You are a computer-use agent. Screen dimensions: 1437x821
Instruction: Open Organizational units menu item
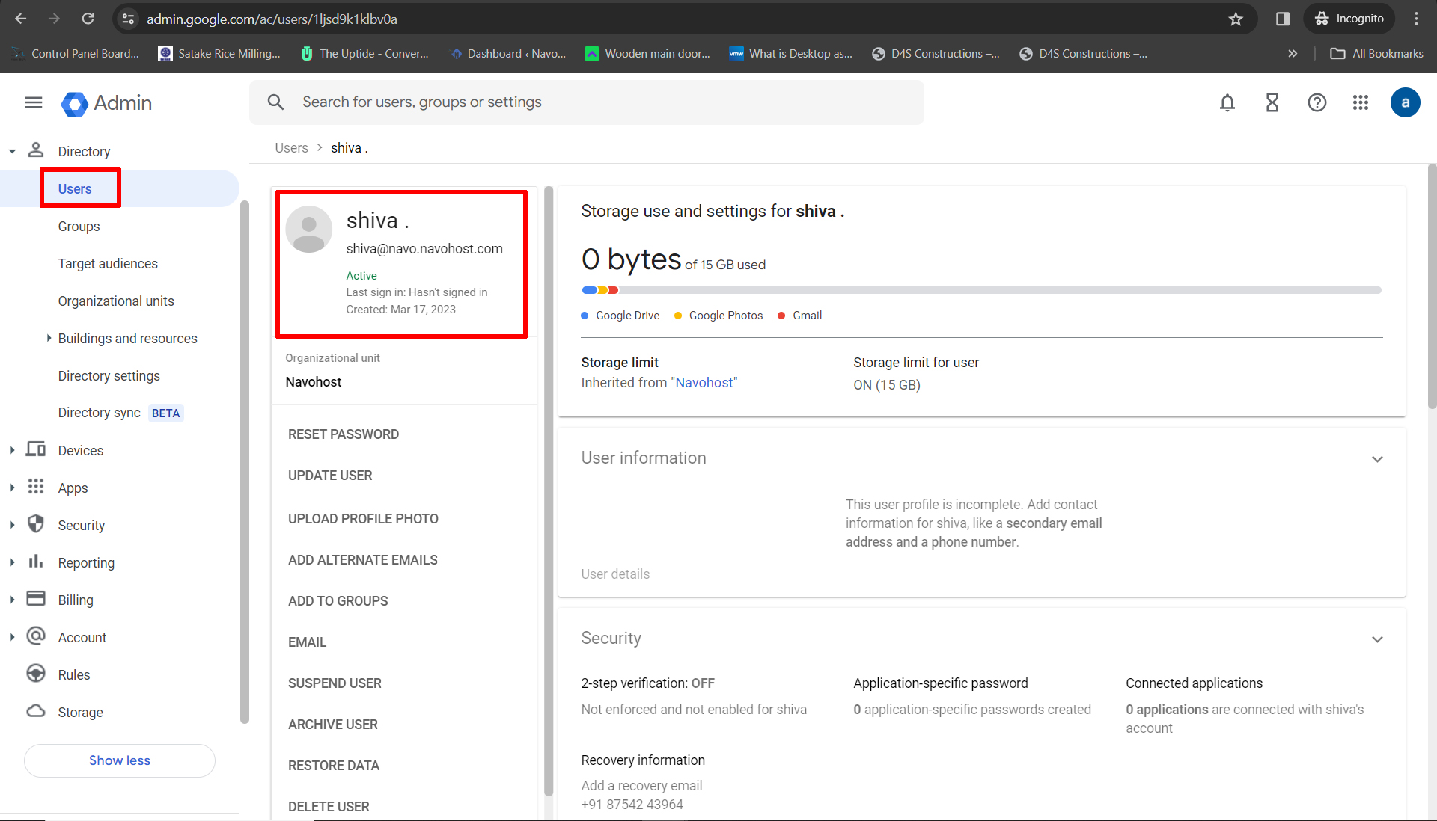tap(116, 301)
